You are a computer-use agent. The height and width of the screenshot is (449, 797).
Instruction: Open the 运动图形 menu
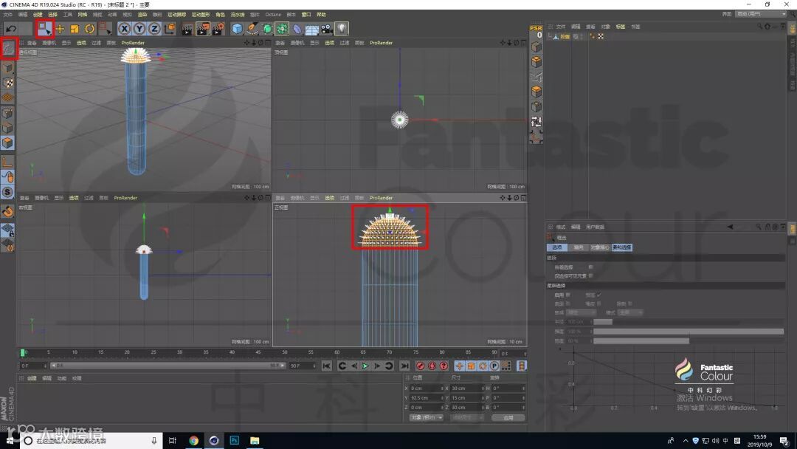[x=200, y=15]
